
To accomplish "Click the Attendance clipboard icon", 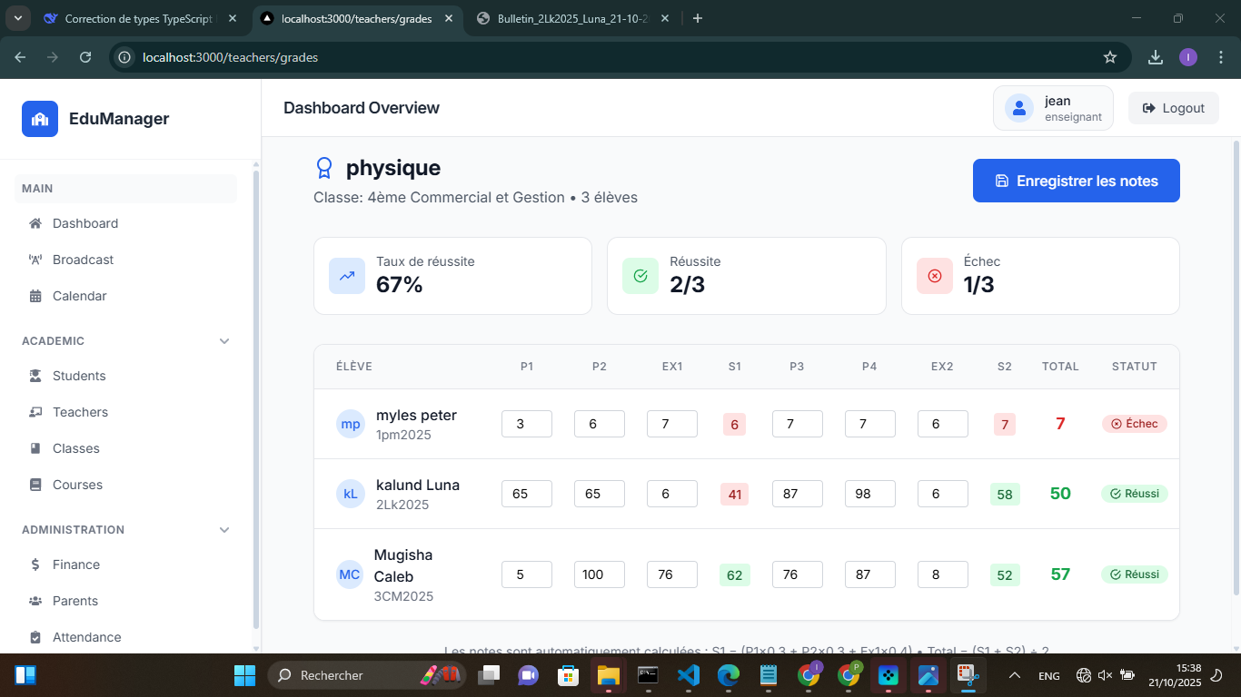I will pyautogui.click(x=35, y=637).
